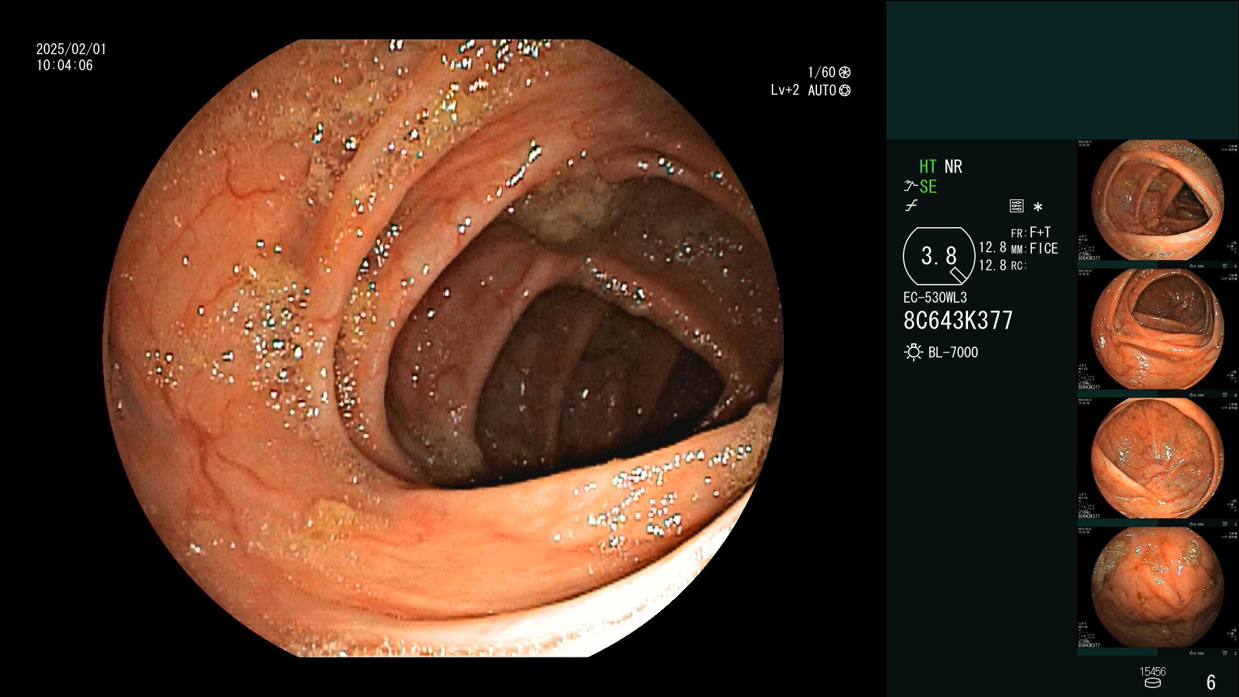Click the RC: field label
Image resolution: width=1239 pixels, height=697 pixels.
1018,265
